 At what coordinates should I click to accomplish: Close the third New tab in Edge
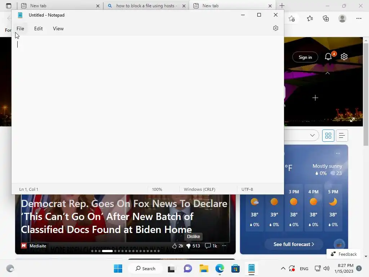tap(270, 6)
